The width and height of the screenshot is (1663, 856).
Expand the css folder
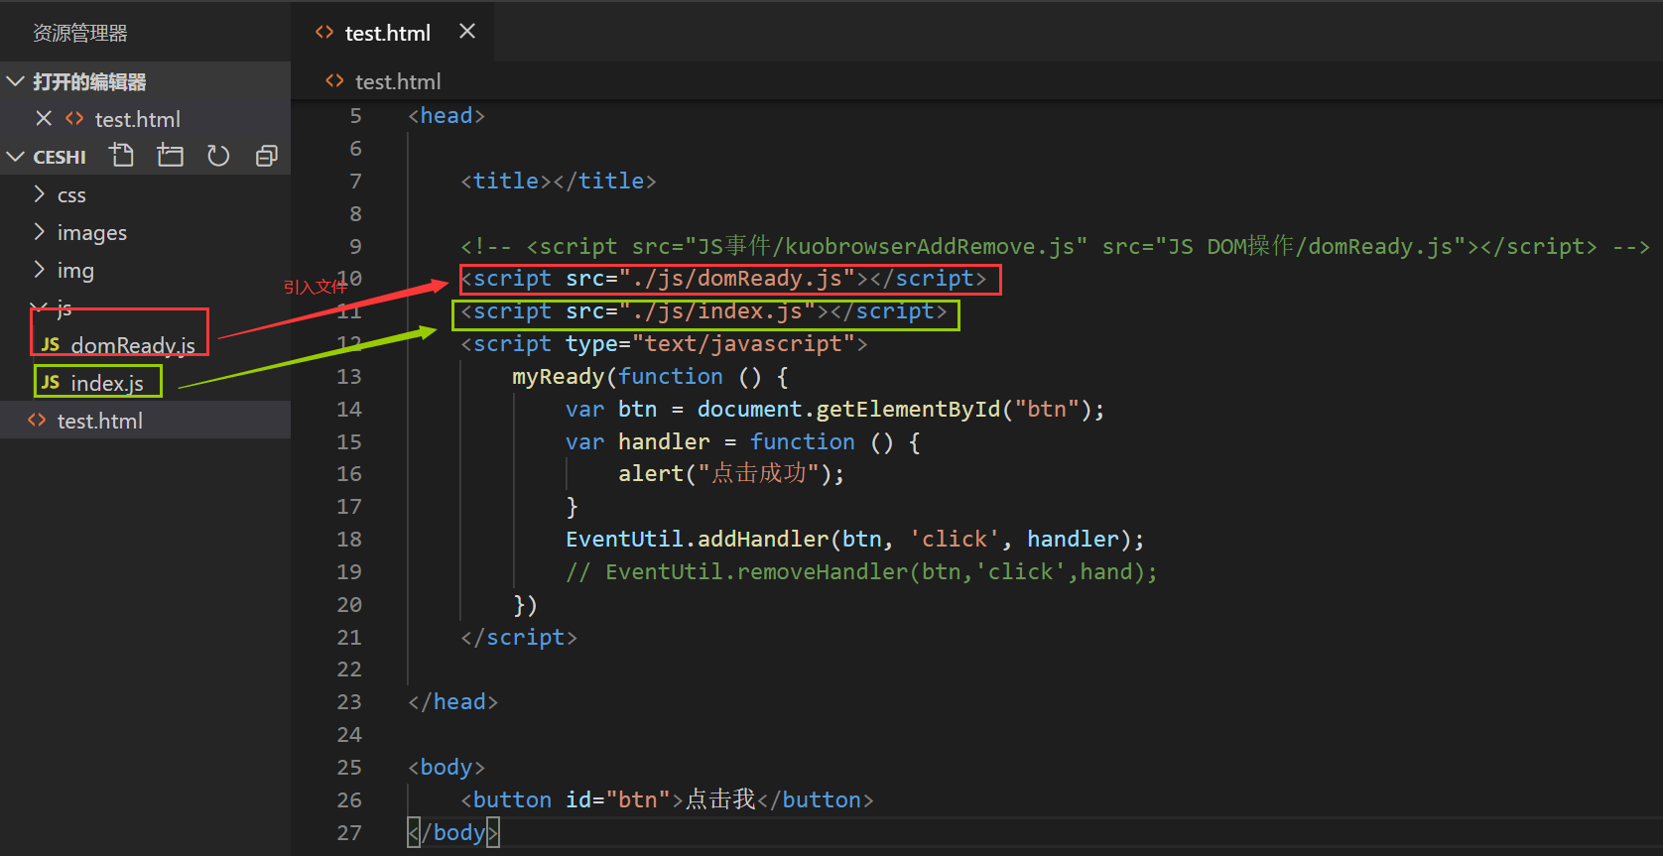40,194
